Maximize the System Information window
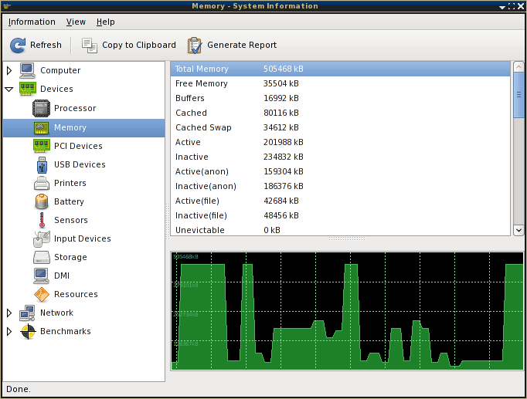527x399 pixels. coord(512,6)
